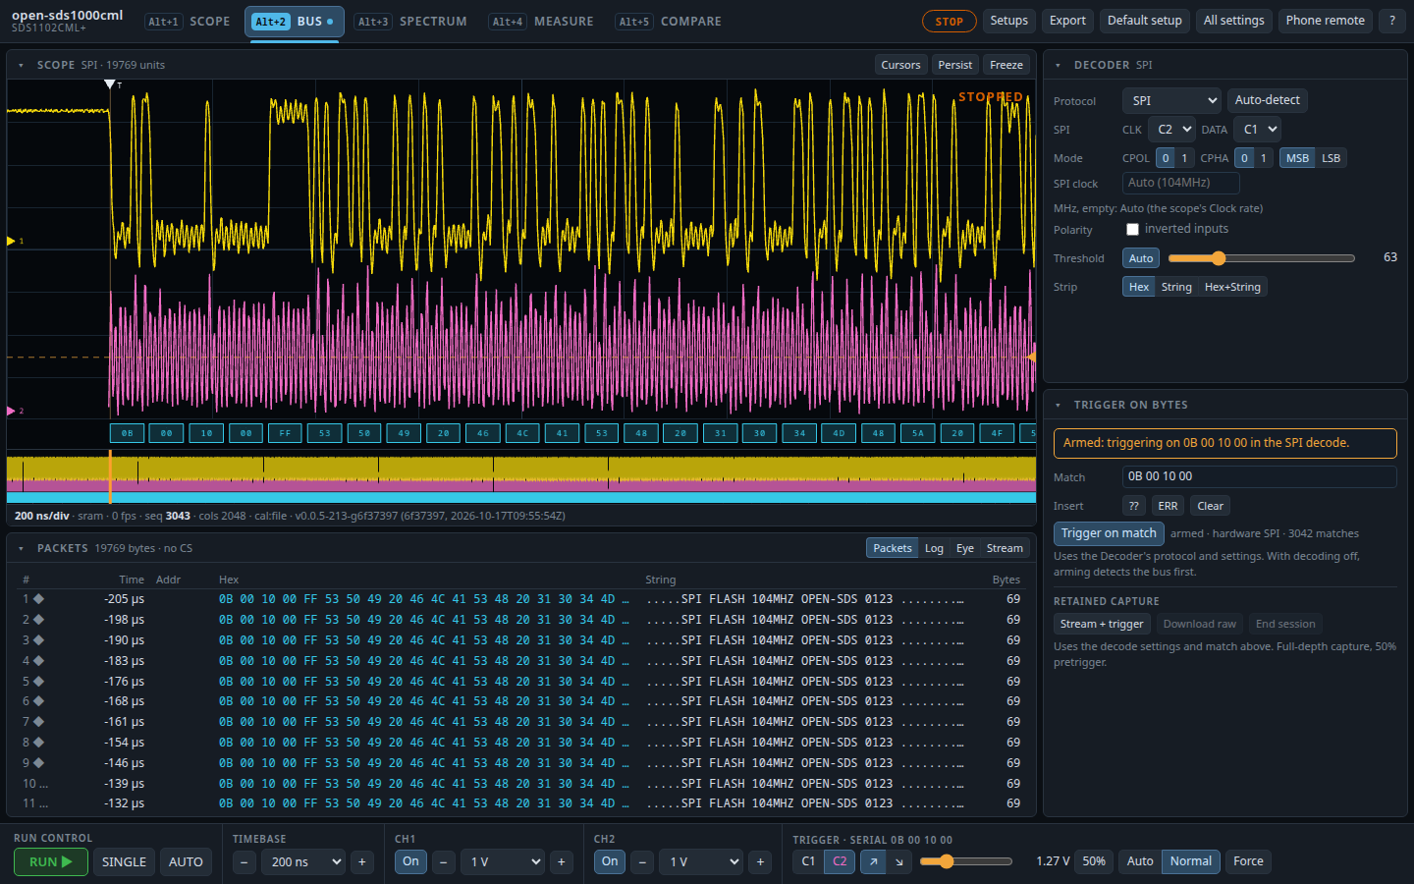1414x884 pixels.
Task: Increase timebase with plus button
Action: click(362, 861)
